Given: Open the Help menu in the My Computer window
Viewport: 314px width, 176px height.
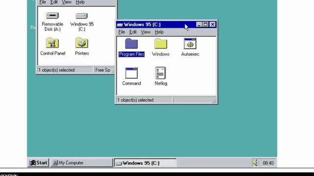Looking at the screenshot, I should [x=80, y=2].
